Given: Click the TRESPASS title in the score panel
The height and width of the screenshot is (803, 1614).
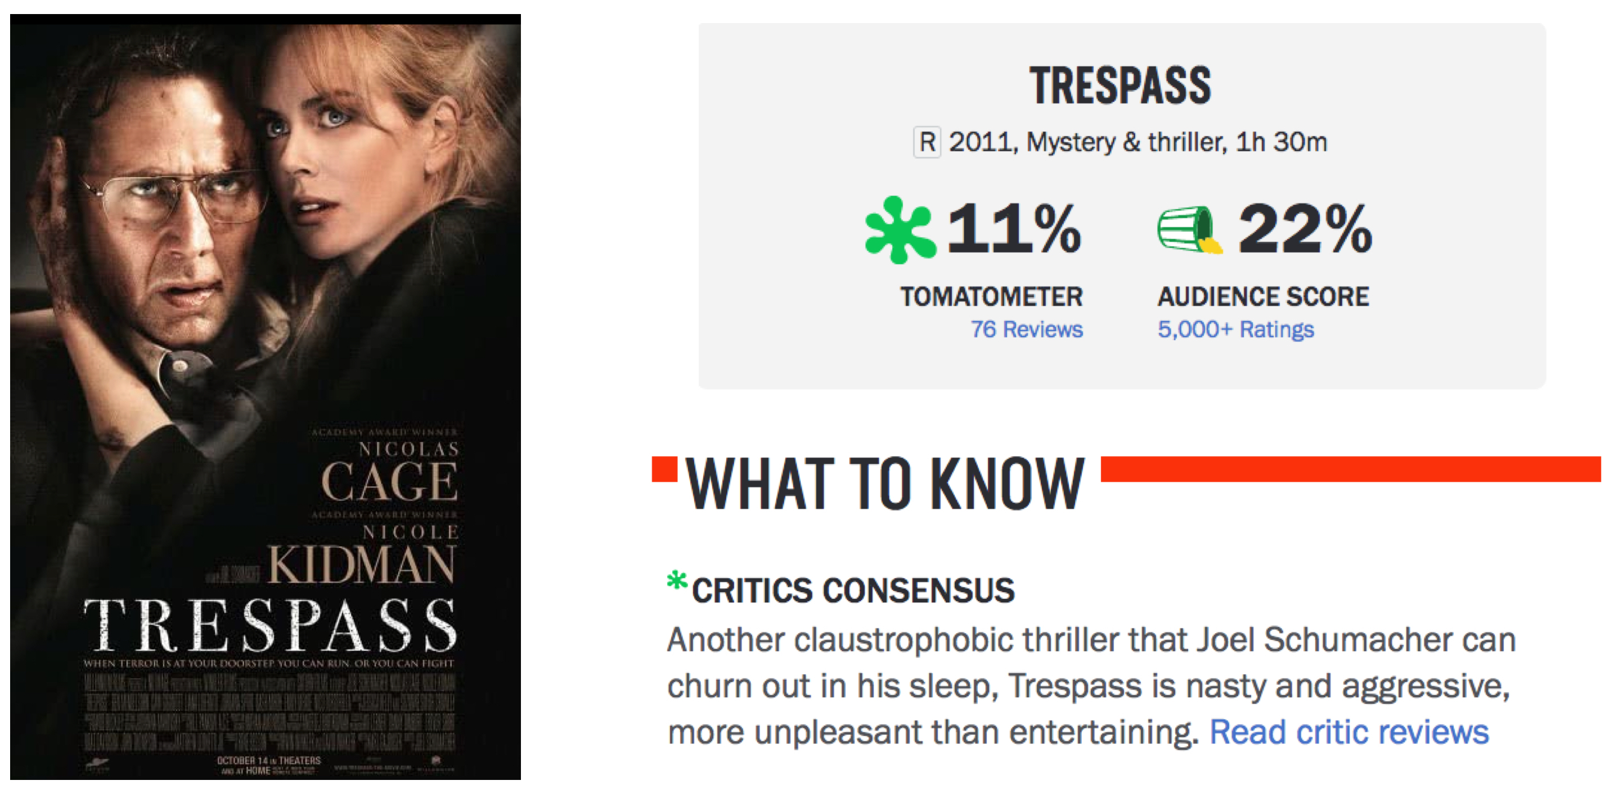Looking at the screenshot, I should pyautogui.click(x=1120, y=86).
